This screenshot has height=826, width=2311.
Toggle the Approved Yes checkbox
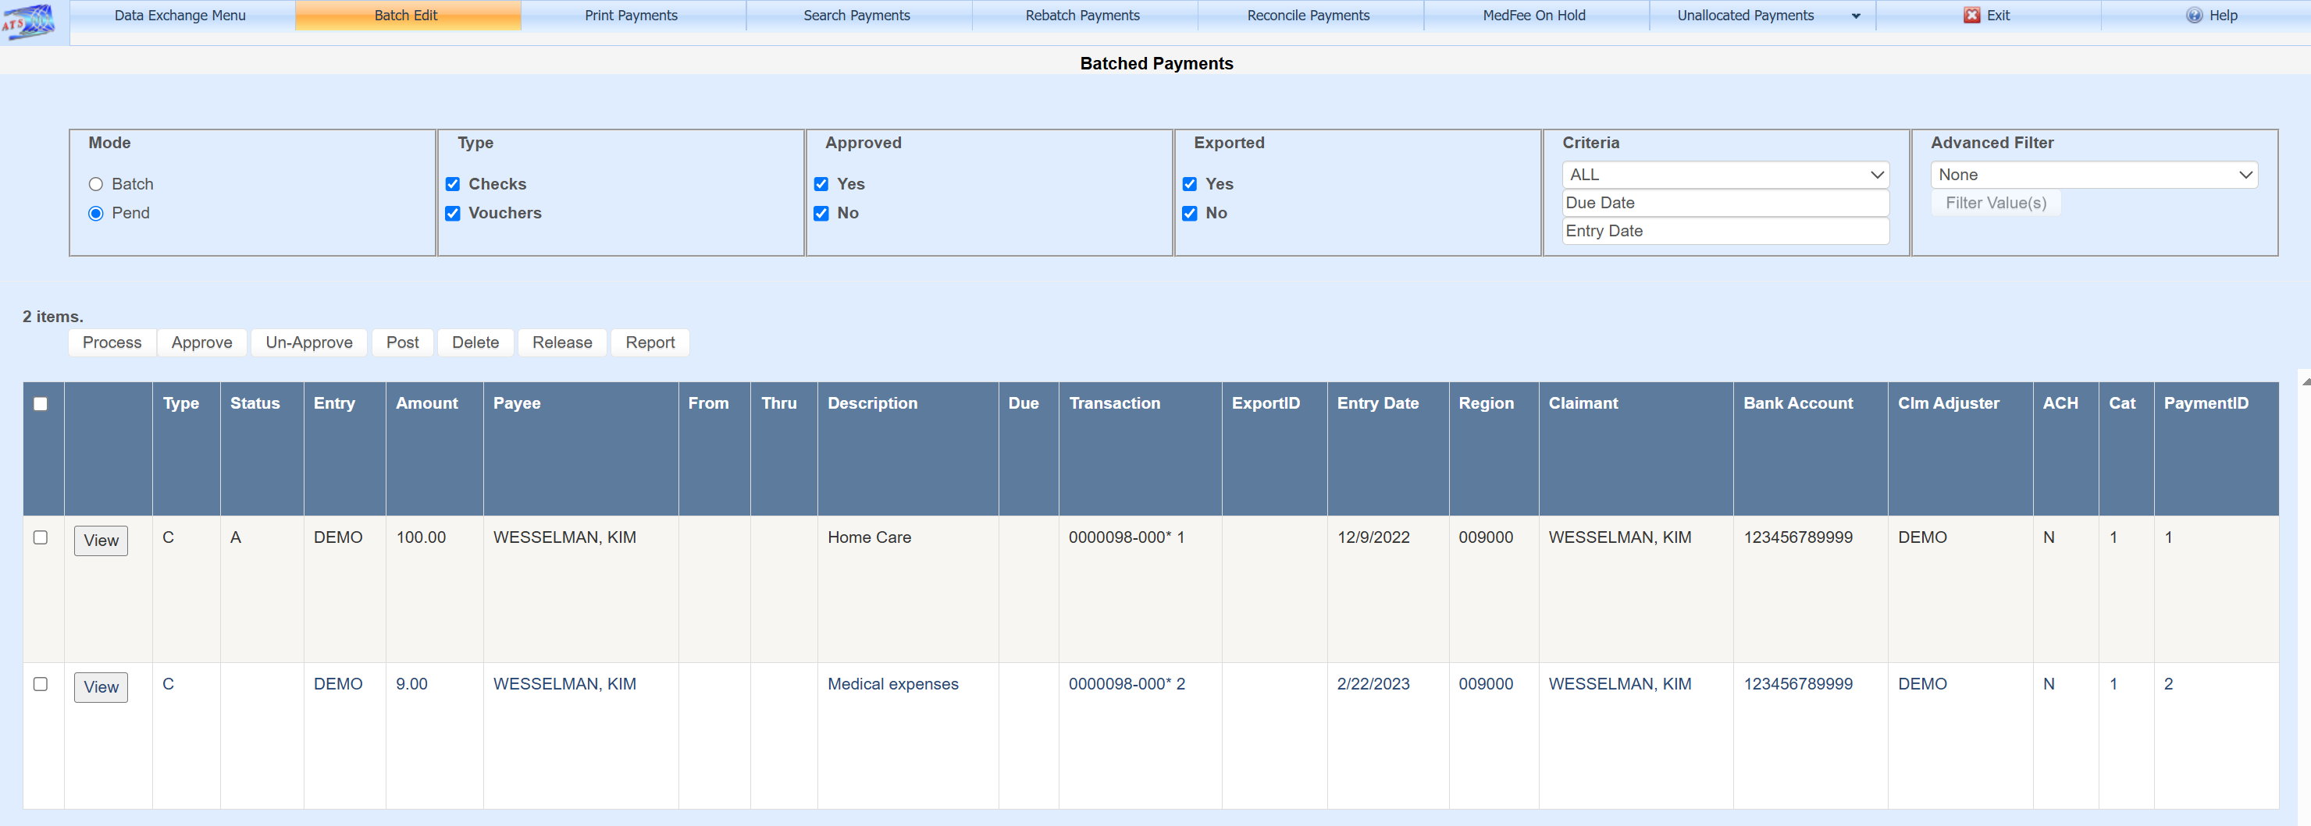(821, 185)
